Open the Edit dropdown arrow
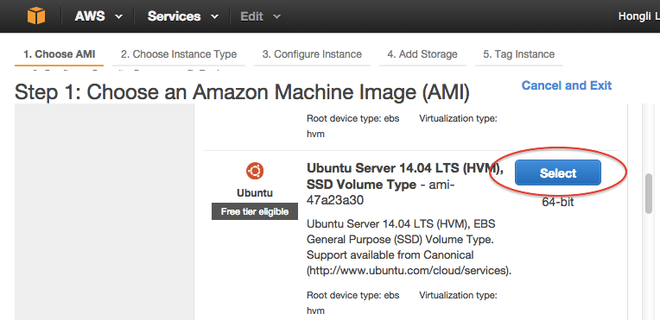The image size is (660, 320). click(276, 17)
